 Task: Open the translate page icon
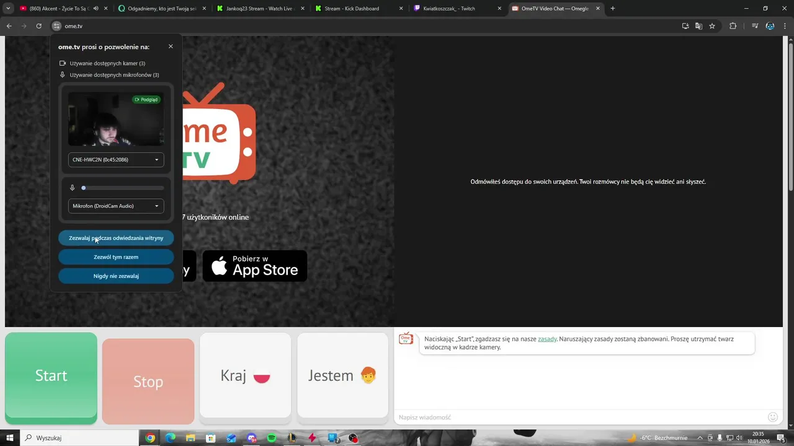click(x=698, y=26)
